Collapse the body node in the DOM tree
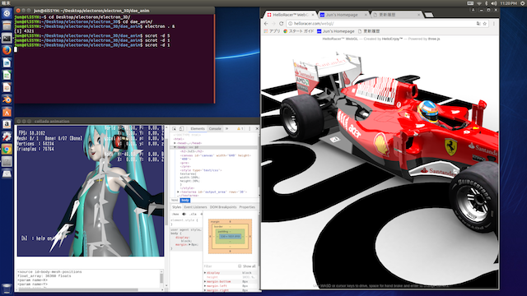 point(175,147)
